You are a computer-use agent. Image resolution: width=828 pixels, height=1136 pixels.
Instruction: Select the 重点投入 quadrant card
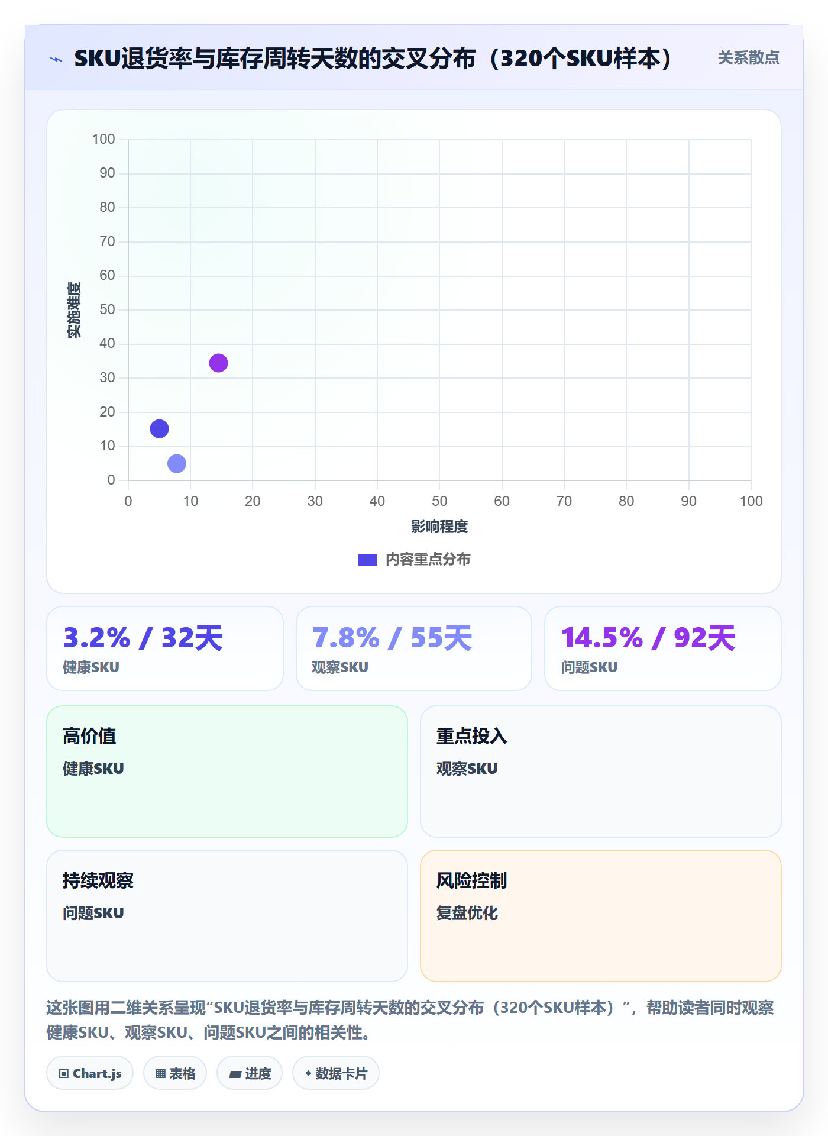point(601,771)
